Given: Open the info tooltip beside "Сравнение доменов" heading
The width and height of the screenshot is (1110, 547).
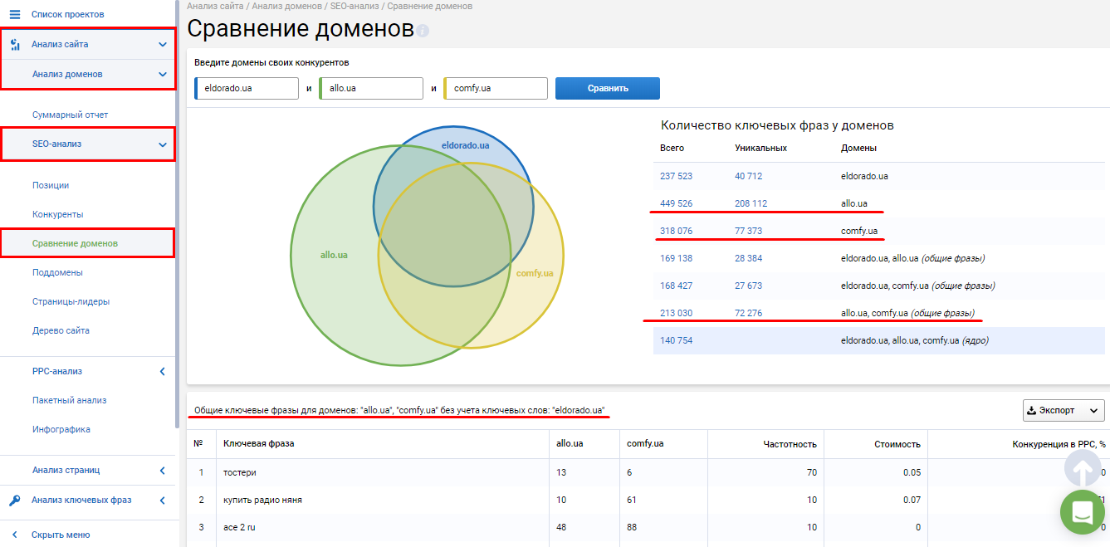Looking at the screenshot, I should tap(424, 32).
